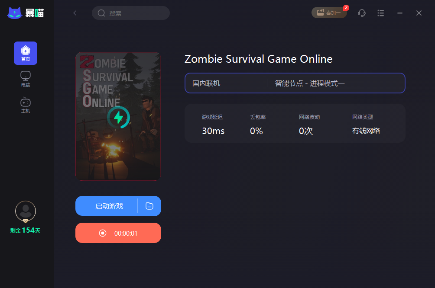Change node 智能节点 - 进程模式一
Image resolution: width=435 pixels, height=288 pixels.
pyautogui.click(x=310, y=83)
